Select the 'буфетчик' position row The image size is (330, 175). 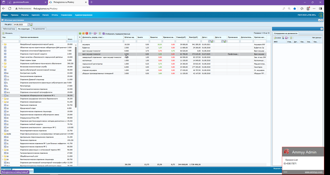tap(172, 48)
